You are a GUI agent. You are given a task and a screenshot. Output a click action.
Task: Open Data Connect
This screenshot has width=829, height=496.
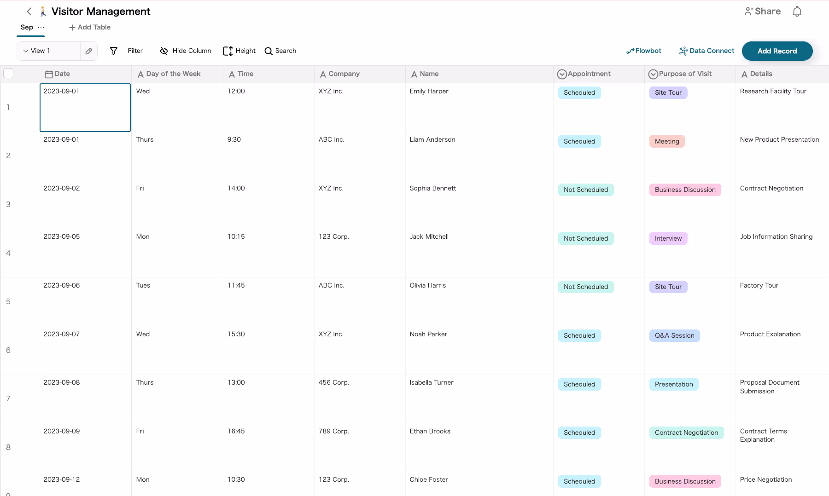click(x=706, y=51)
